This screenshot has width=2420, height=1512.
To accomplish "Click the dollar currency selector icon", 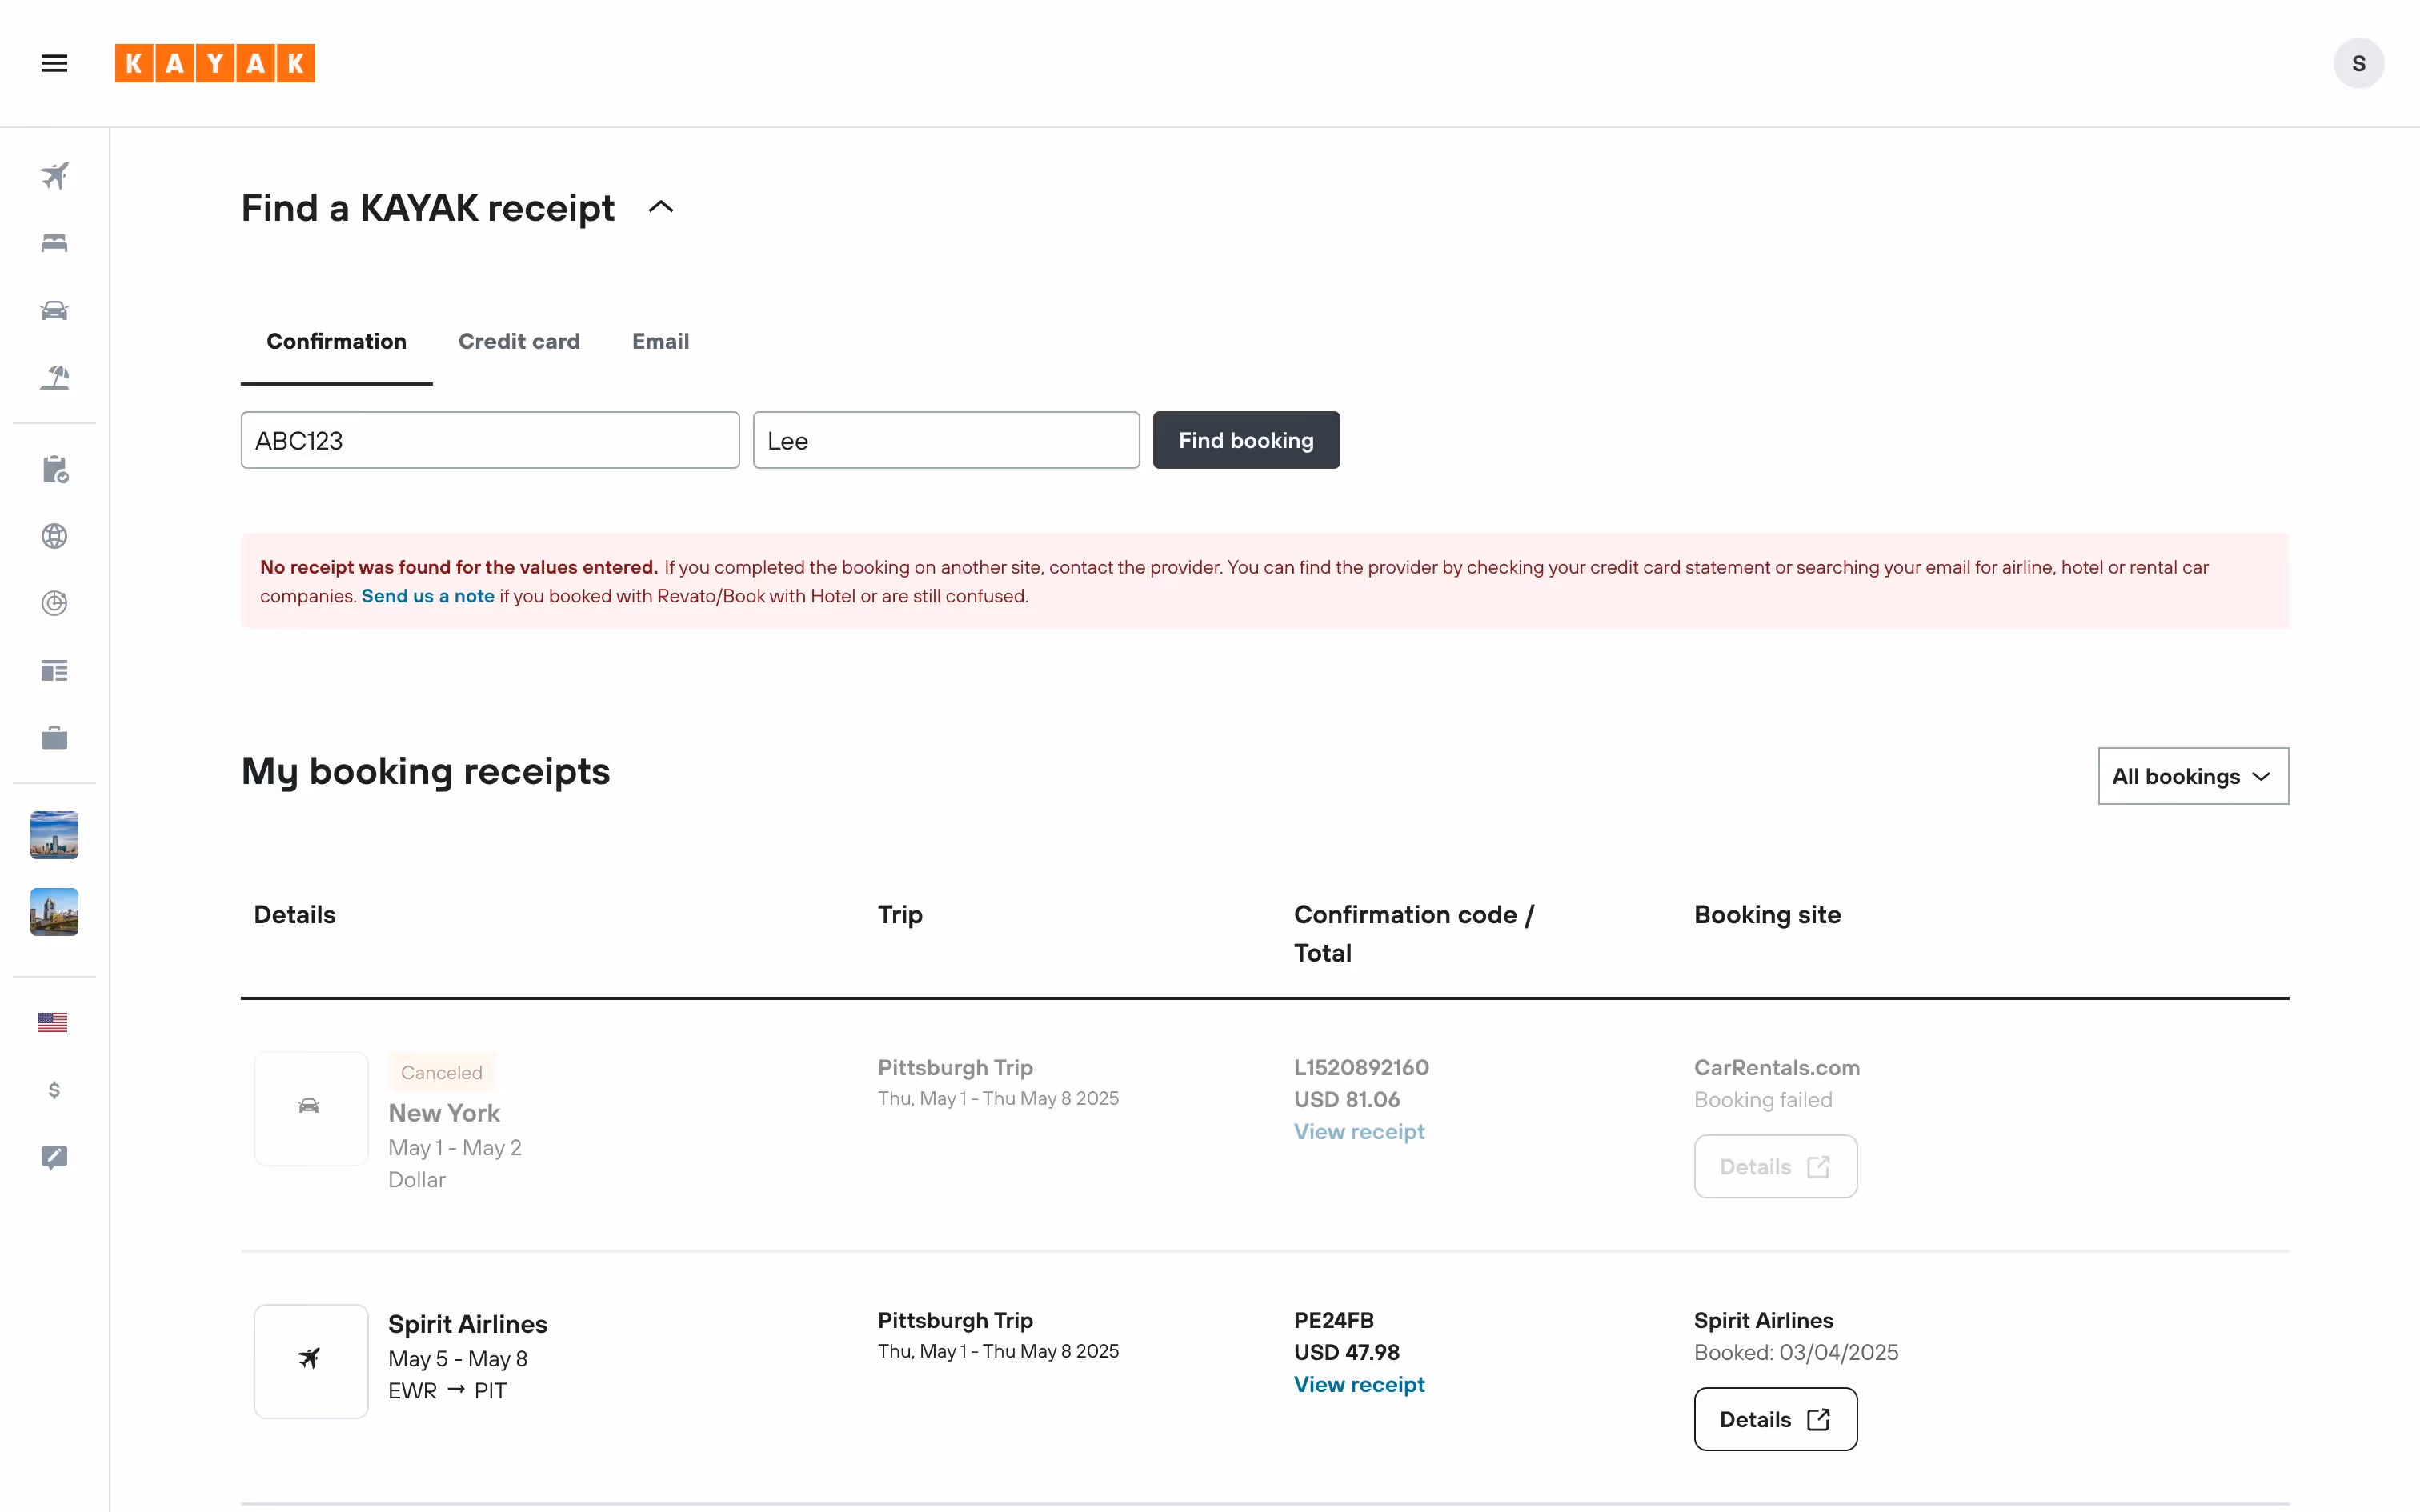I will click(54, 1090).
